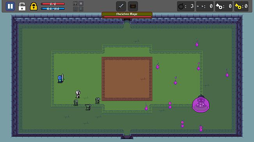Click the white open padlock icon
The image size is (254, 142).
22,7
